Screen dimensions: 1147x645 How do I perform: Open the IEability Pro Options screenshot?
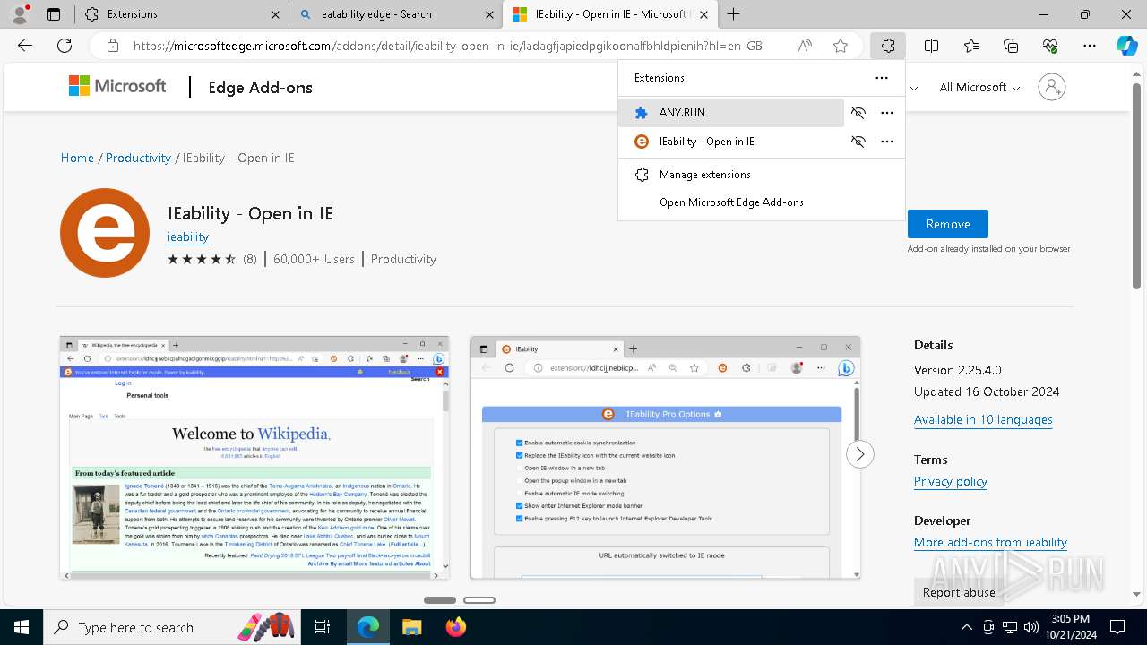[x=665, y=458]
